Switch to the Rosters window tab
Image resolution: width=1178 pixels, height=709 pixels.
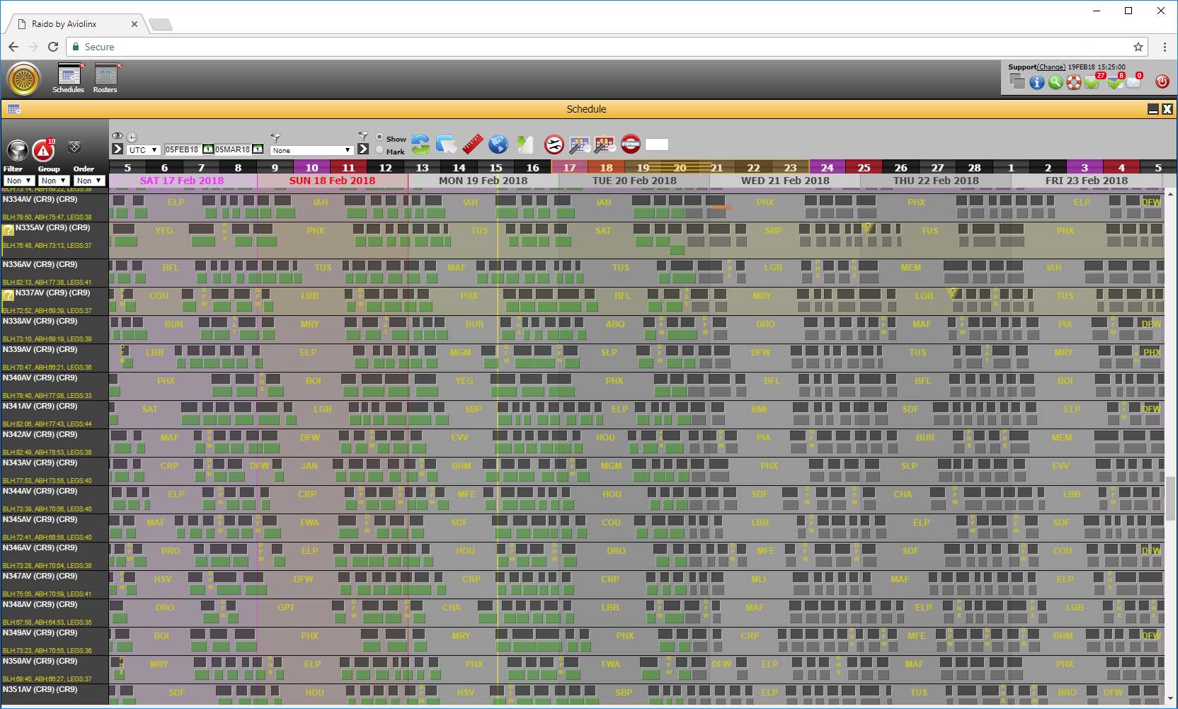pyautogui.click(x=105, y=78)
